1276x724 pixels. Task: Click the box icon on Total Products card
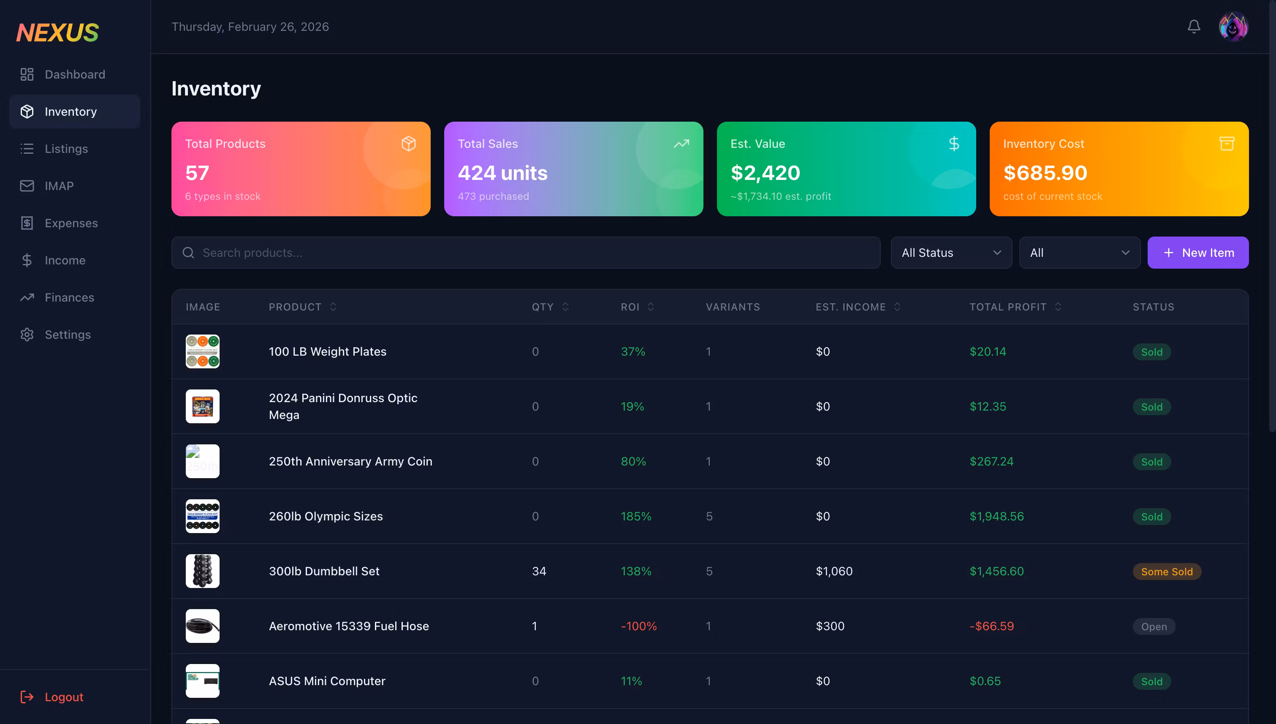409,144
